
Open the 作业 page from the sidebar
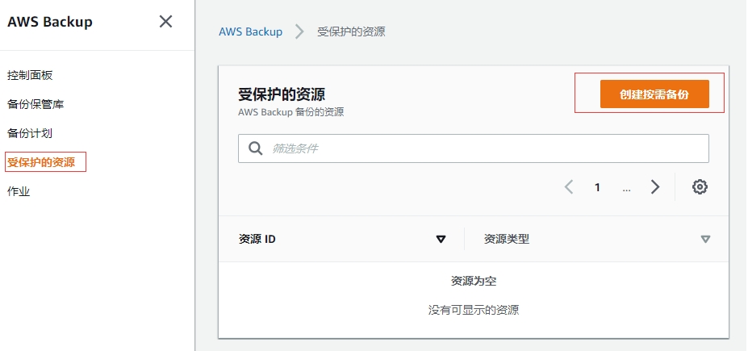pyautogui.click(x=19, y=191)
